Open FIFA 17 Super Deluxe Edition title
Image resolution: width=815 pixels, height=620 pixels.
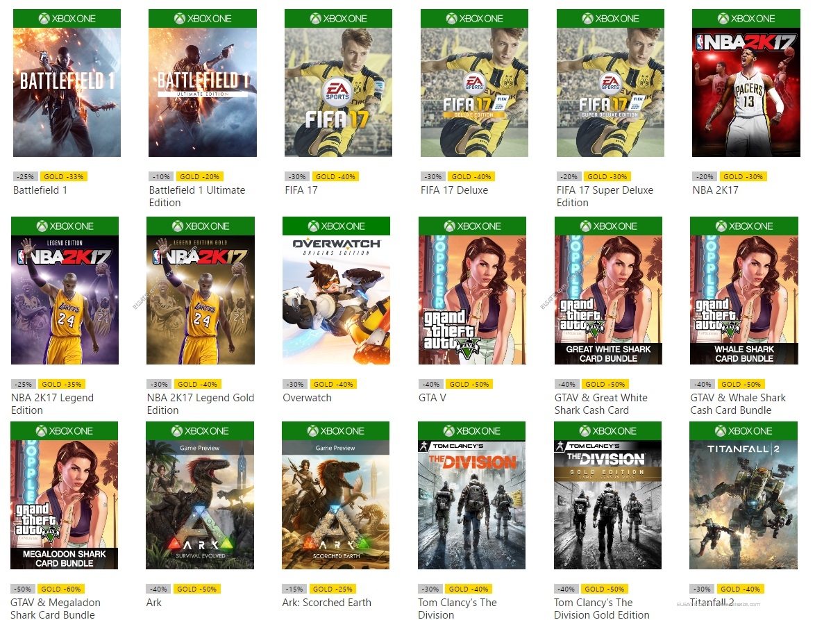[605, 196]
